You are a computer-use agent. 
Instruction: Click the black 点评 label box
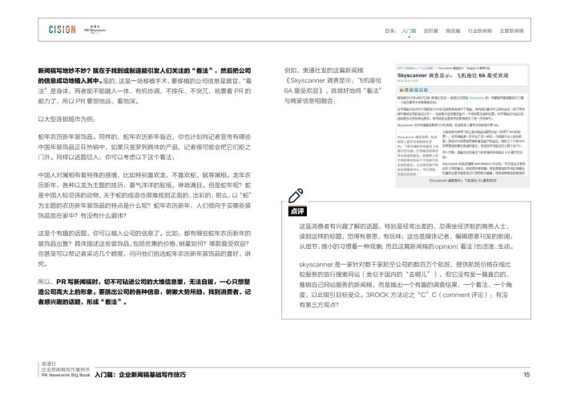[297, 211]
